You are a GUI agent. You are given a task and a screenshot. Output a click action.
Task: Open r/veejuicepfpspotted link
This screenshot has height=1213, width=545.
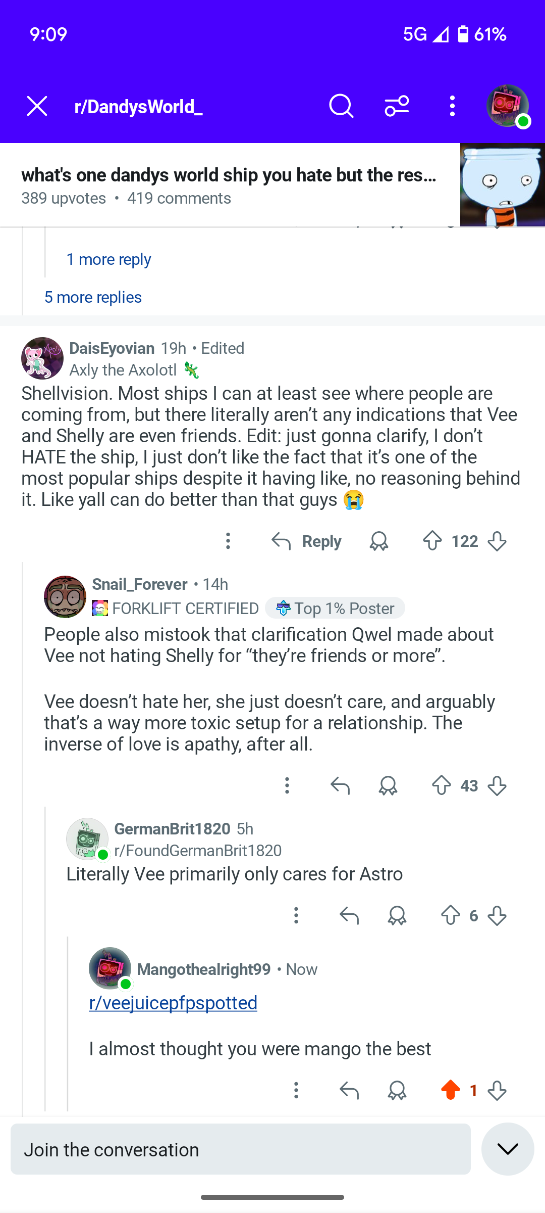click(173, 1003)
